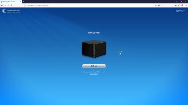Image resolution: width=188 pixels, height=105 pixels.
Task: Show site information icon in address bar
Action: tap(26, 5)
